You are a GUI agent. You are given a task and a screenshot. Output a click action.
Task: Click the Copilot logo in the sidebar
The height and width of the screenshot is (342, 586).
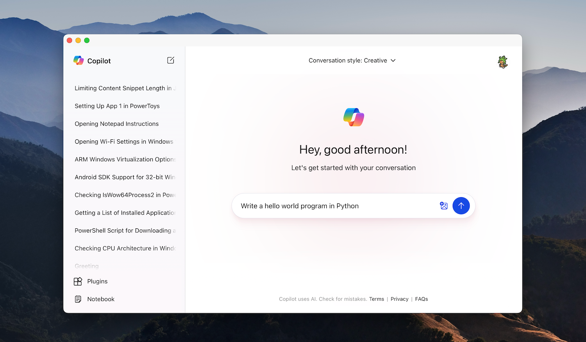tap(78, 60)
